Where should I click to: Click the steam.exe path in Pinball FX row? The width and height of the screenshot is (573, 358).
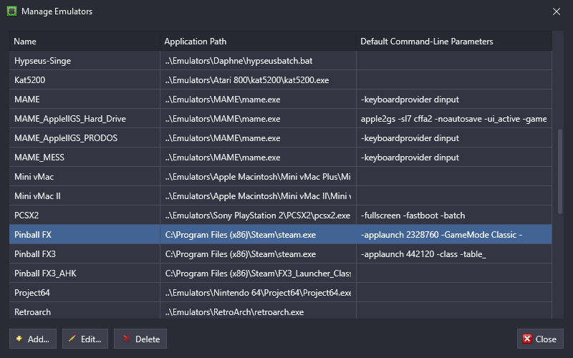click(241, 235)
